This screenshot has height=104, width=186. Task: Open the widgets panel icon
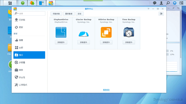click(x=181, y=3)
